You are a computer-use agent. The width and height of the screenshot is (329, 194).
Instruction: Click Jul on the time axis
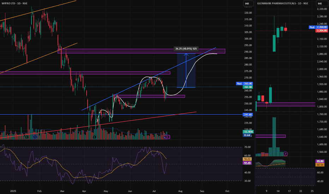pos(154,191)
